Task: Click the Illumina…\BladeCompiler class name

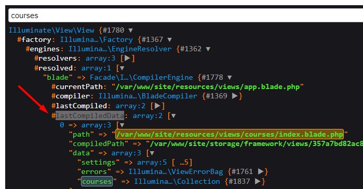Action: (147, 96)
